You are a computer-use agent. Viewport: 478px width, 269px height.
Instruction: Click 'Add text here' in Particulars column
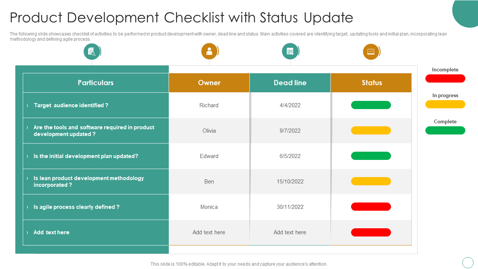[52, 232]
